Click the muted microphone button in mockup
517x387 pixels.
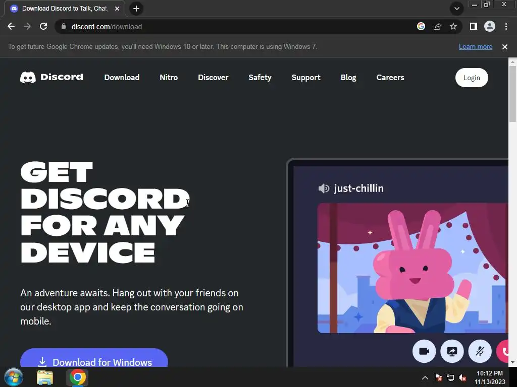(480, 351)
